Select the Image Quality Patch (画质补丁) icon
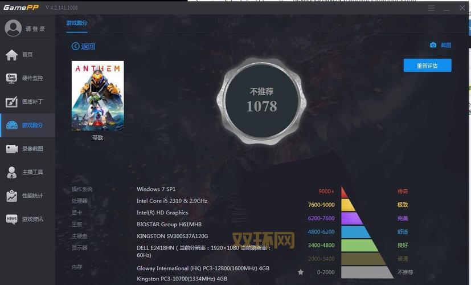Screen dimensions: 471x285 pos(11,102)
